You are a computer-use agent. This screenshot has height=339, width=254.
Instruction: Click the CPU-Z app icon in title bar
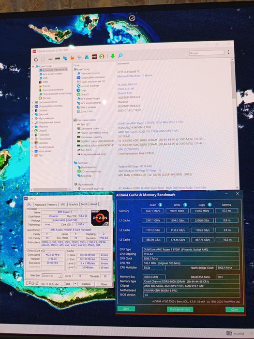[26, 199]
